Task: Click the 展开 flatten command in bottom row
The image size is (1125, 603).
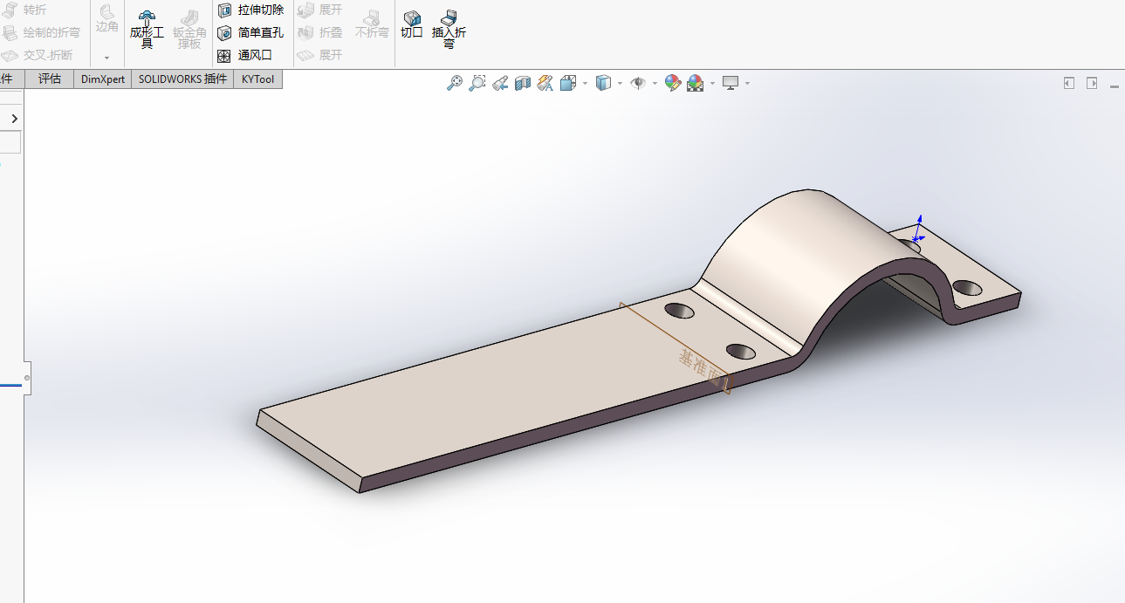Action: (320, 55)
